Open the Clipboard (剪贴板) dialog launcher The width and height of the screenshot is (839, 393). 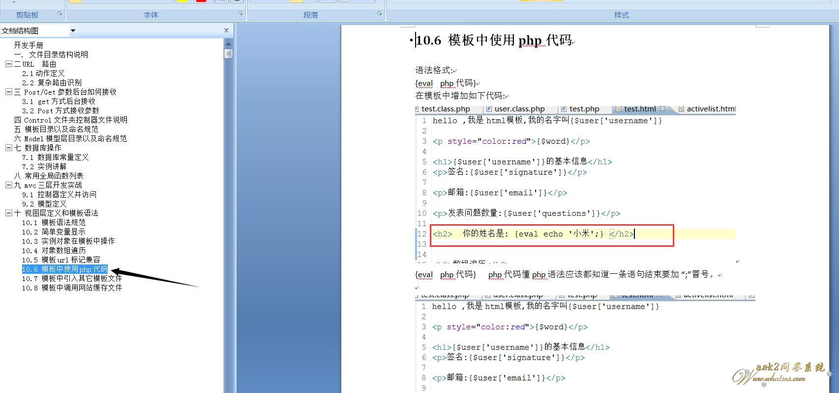[60, 14]
